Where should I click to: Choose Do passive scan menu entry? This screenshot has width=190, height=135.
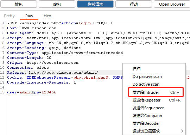click(x=147, y=76)
